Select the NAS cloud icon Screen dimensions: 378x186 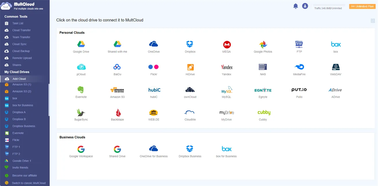263,68
